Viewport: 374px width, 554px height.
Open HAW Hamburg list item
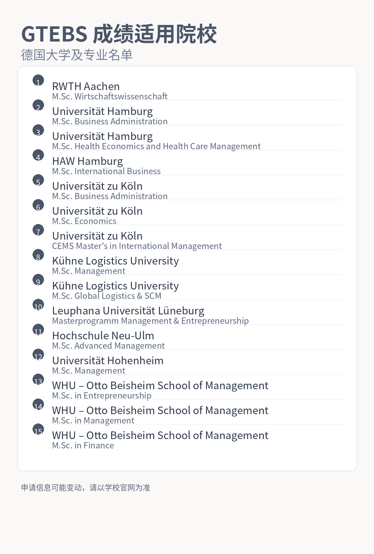(88, 161)
